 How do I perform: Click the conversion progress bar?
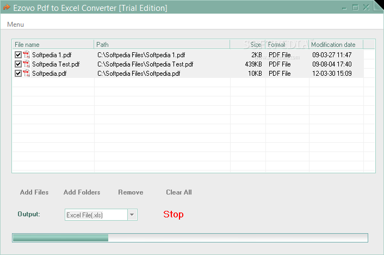190,238
